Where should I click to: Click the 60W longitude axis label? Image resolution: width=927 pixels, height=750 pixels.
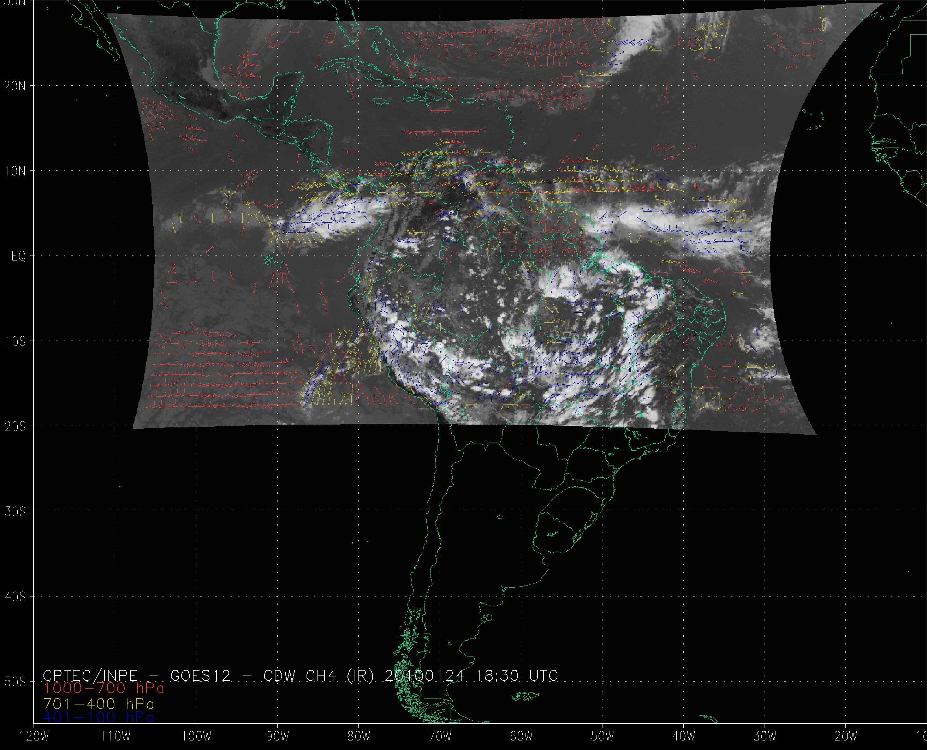coord(521,737)
